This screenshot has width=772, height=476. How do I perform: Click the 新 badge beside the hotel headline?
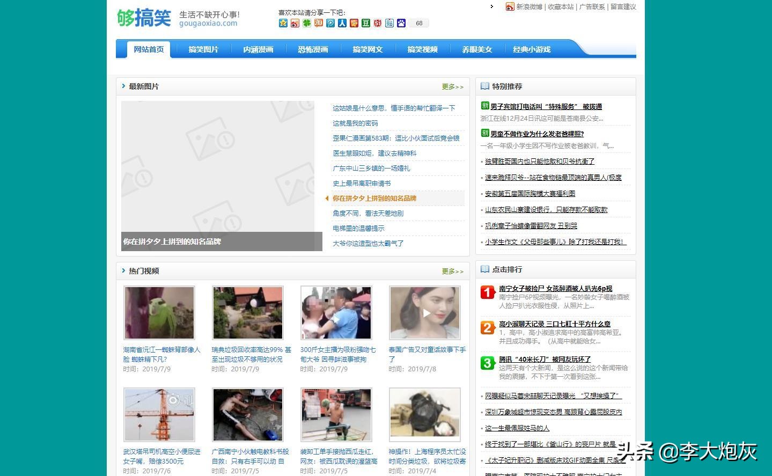486,106
